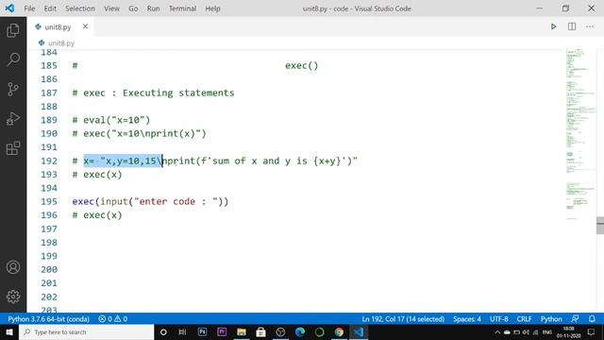
Task: Open the Search view in the activity bar
Action: 13,59
